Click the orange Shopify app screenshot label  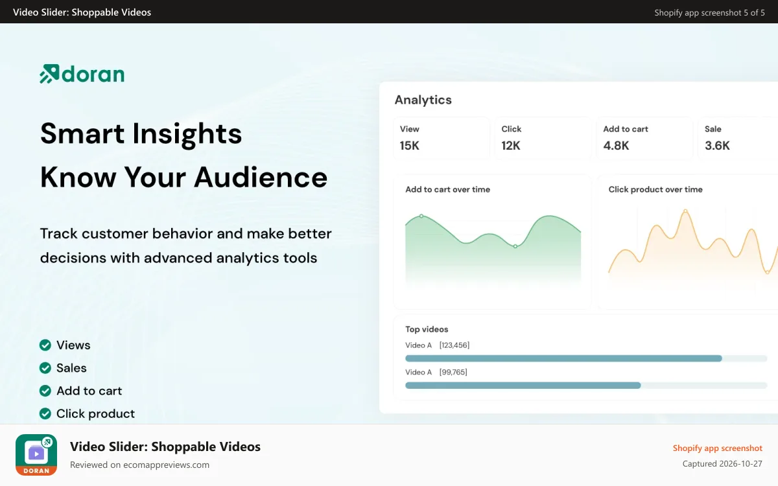718,448
